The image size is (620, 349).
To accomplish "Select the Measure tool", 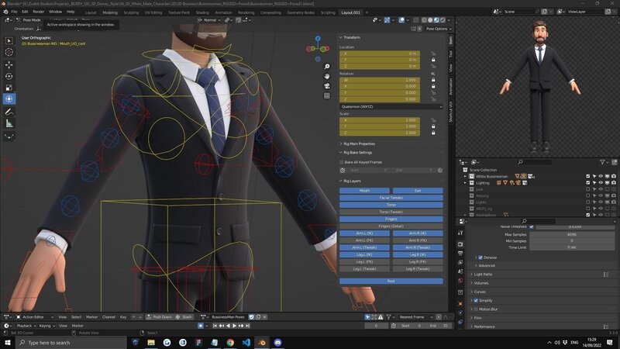I will [x=9, y=123].
